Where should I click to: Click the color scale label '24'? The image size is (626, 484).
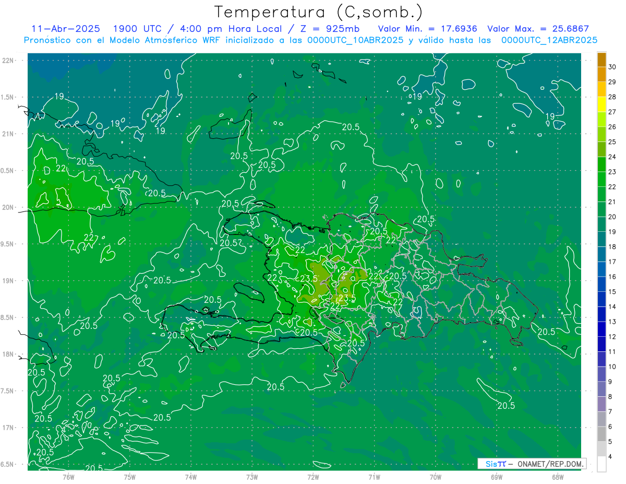tap(612, 157)
